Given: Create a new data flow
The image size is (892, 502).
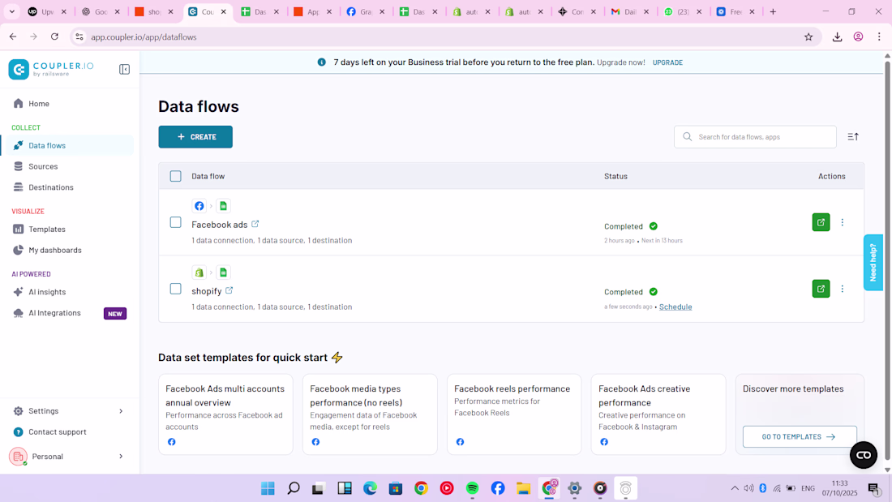Looking at the screenshot, I should [x=195, y=136].
